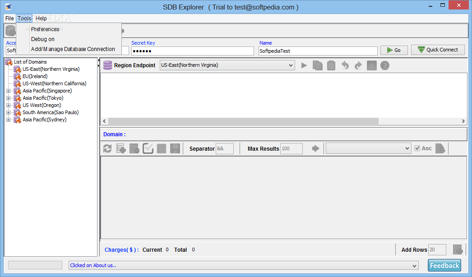This screenshot has height=277, width=472.
Task: Click the Undo arrow icon
Action: click(x=345, y=65)
